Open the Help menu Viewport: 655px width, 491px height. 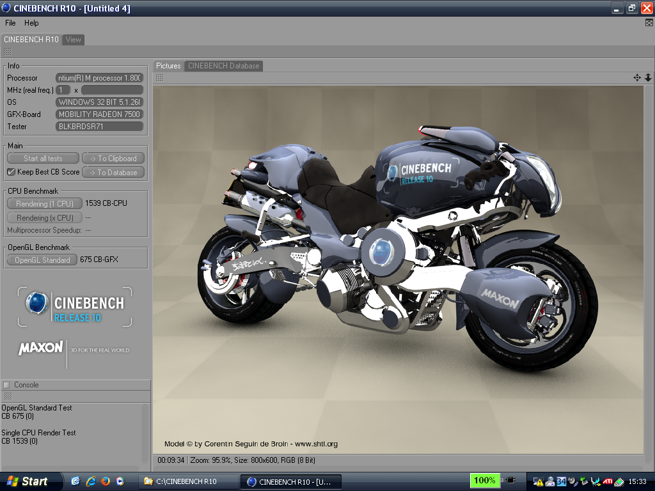pyautogui.click(x=31, y=23)
